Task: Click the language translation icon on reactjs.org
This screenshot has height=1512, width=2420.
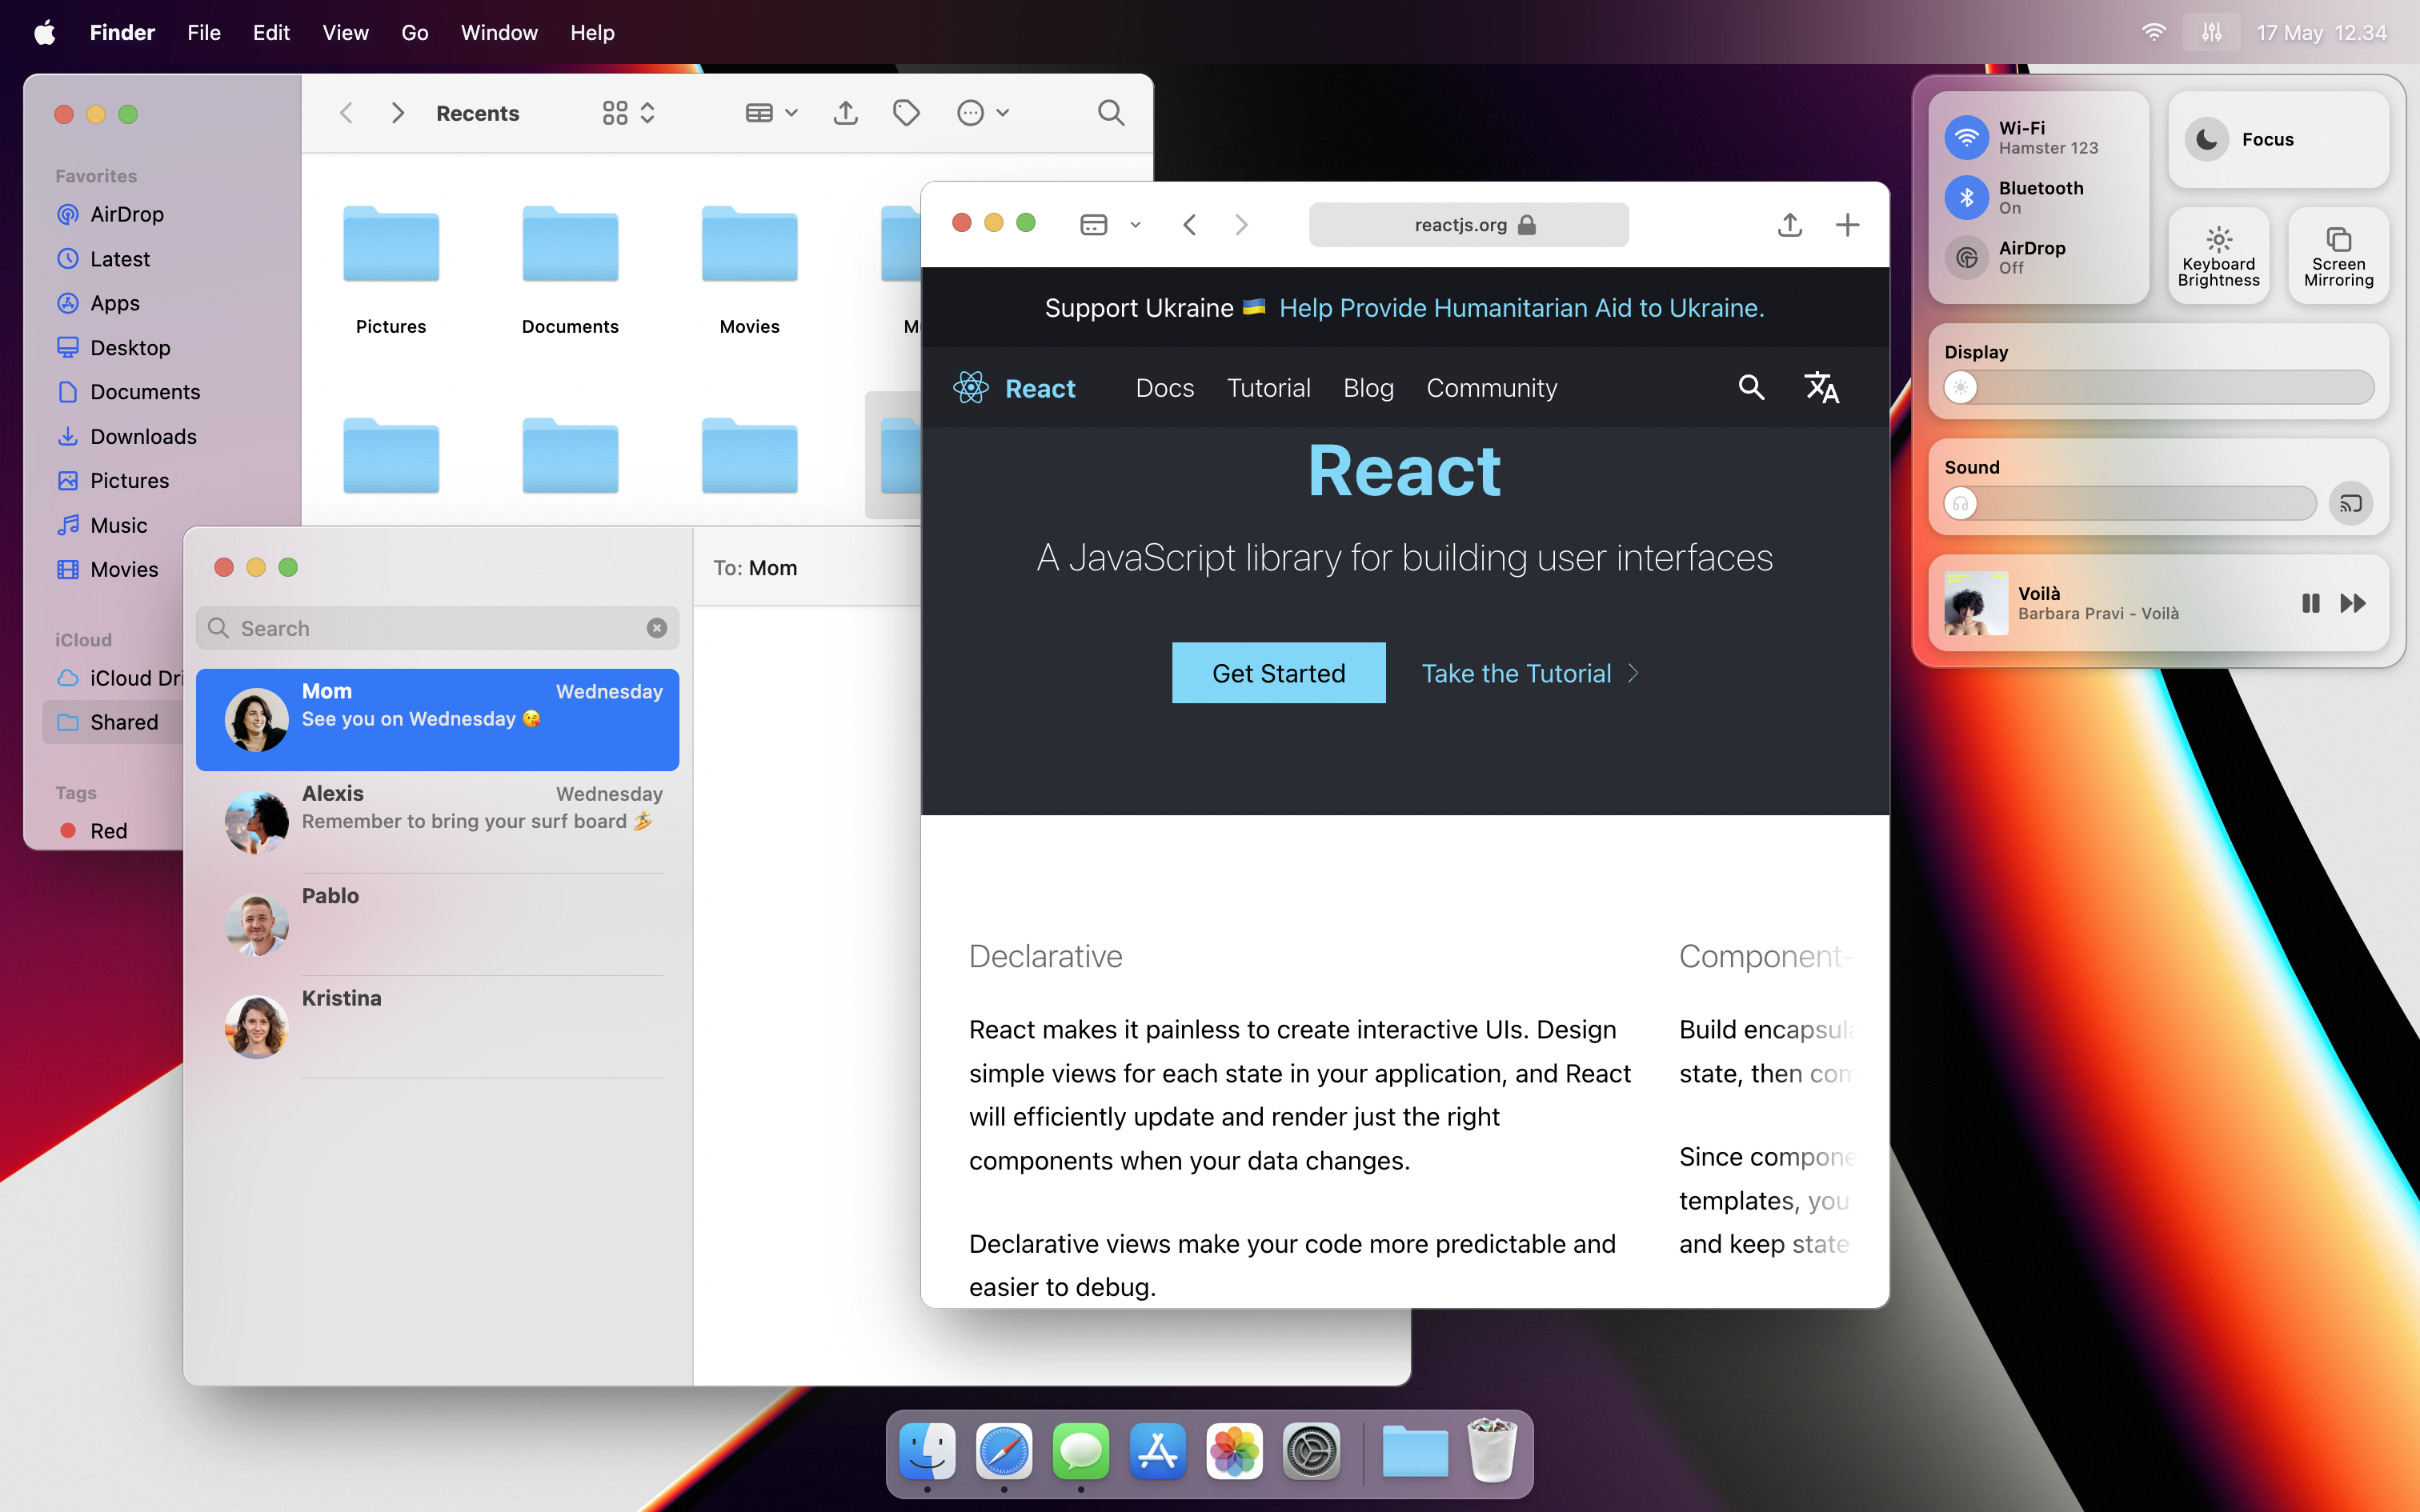Action: [x=1822, y=388]
